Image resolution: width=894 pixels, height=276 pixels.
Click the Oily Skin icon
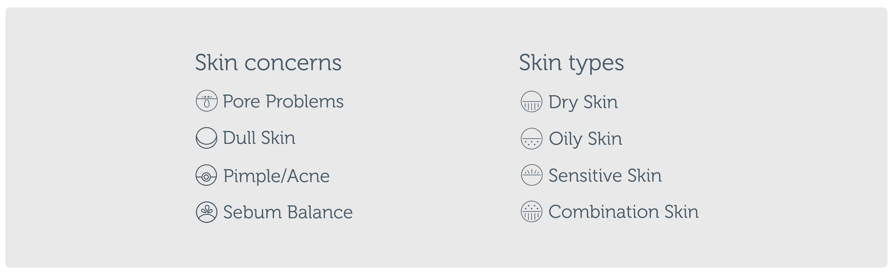[531, 138]
